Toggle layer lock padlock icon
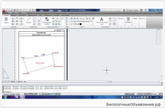 pyautogui.click(x=78, y=24)
